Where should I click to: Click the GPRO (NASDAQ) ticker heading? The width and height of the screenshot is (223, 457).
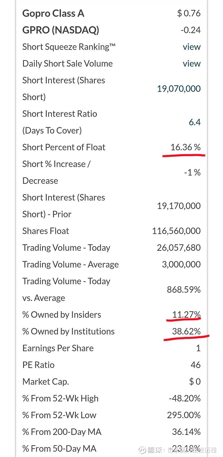pyautogui.click(x=60, y=30)
